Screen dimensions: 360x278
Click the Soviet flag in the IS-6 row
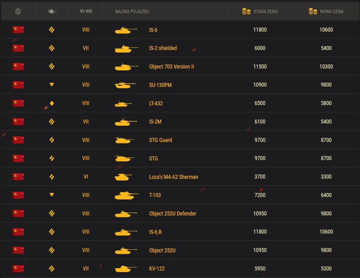[18, 30]
